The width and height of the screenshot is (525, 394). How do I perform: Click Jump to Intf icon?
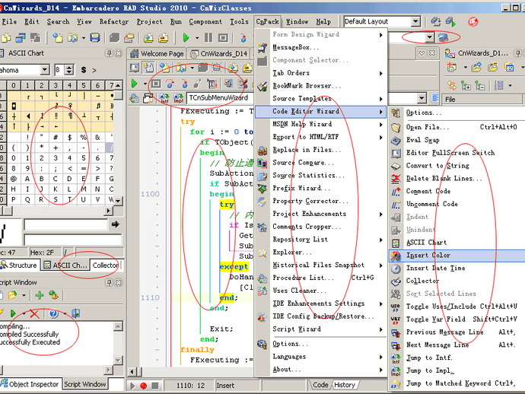point(396,358)
